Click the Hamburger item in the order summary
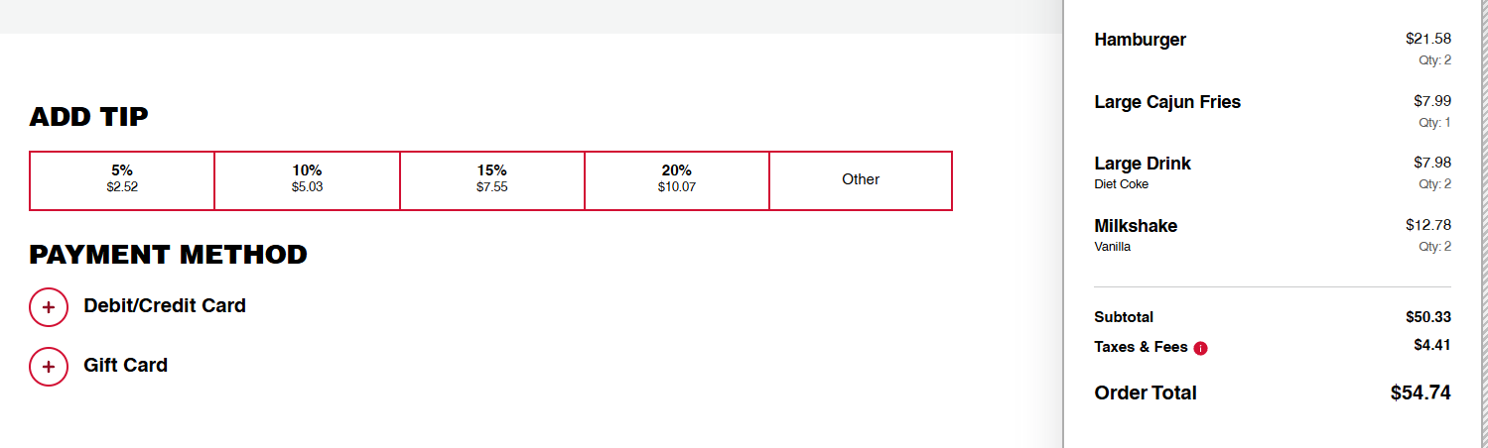The width and height of the screenshot is (1488, 448). coord(1140,40)
